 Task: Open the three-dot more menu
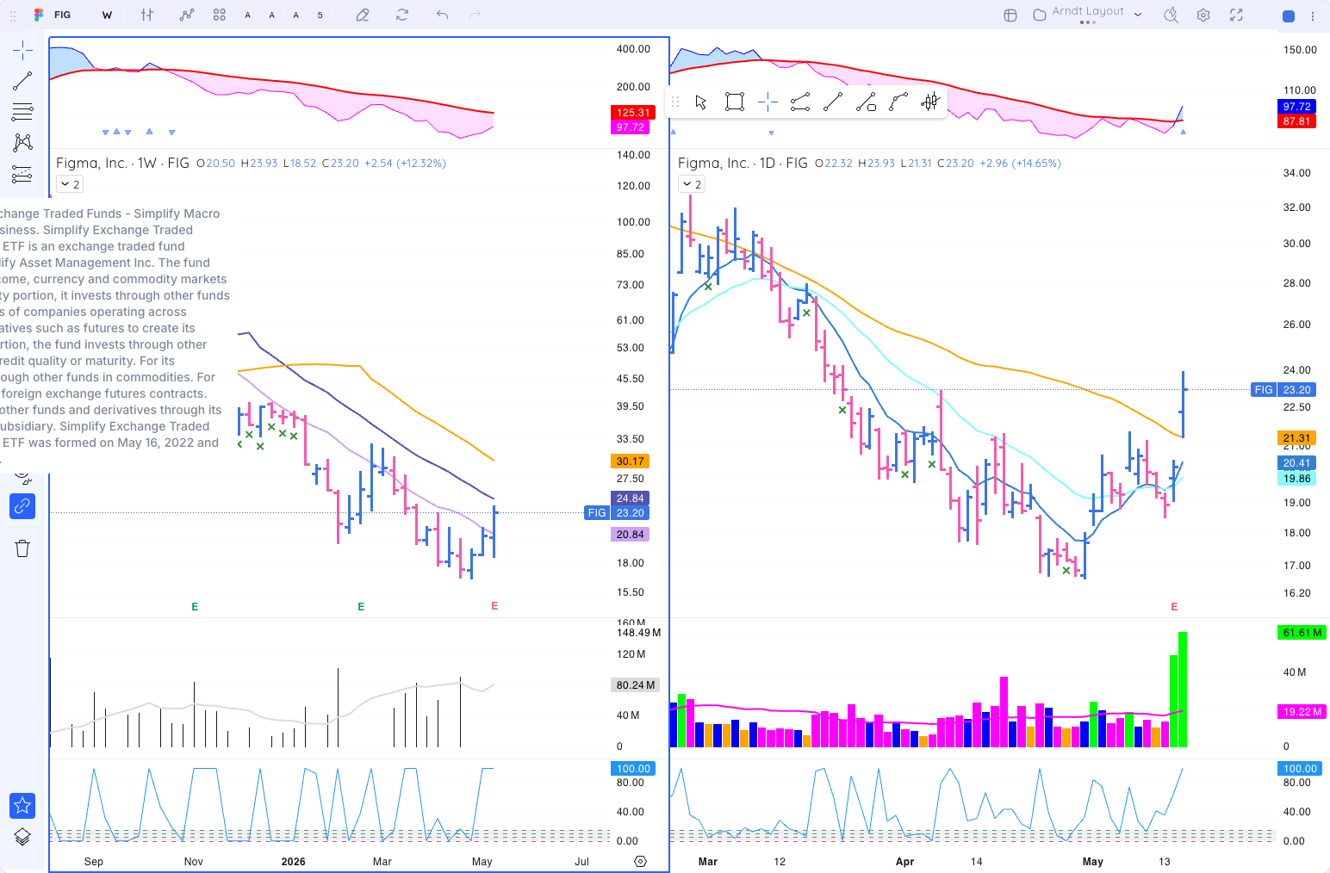point(1313,15)
